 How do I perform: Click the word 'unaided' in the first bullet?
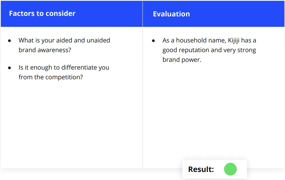pyautogui.click(x=98, y=40)
